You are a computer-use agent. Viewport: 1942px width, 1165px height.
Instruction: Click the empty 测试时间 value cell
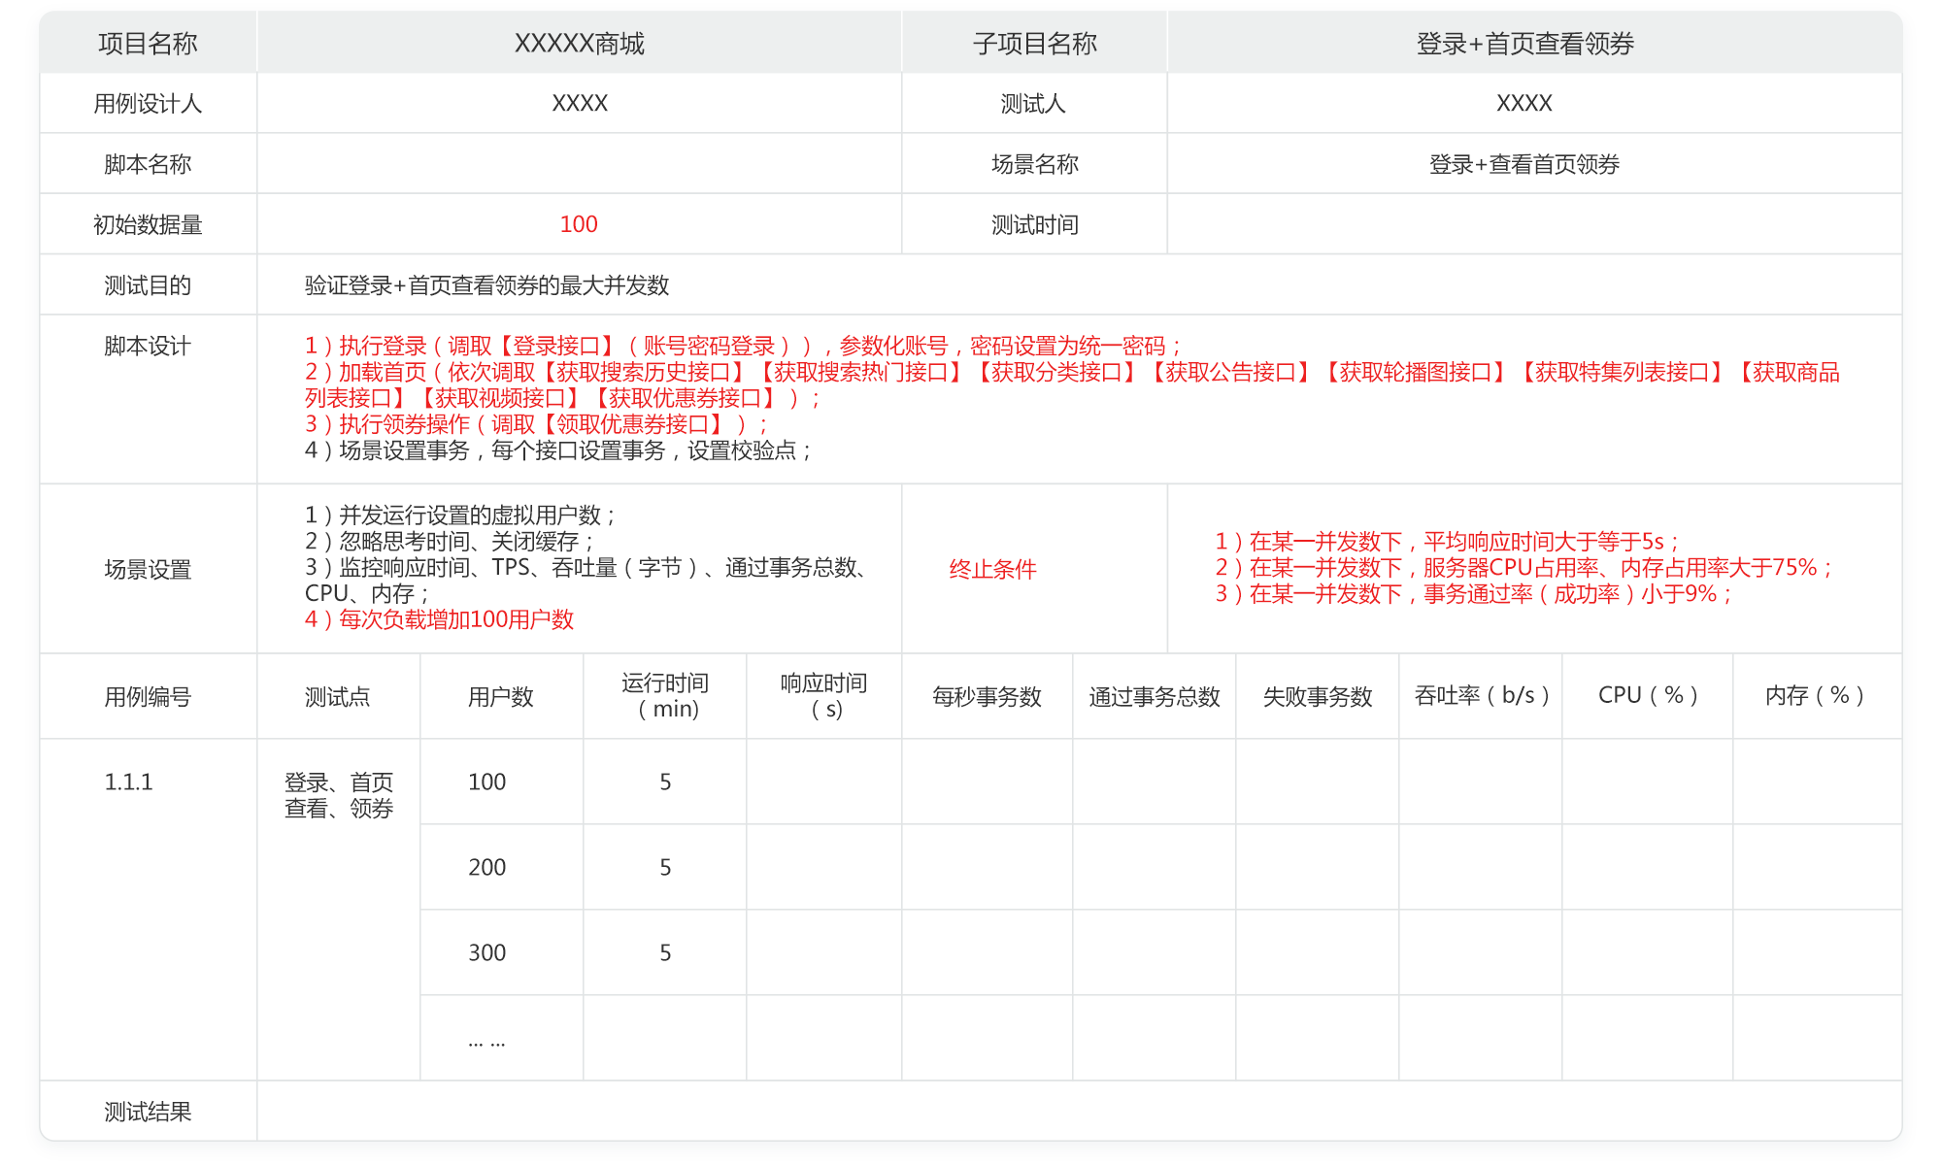point(1533,224)
